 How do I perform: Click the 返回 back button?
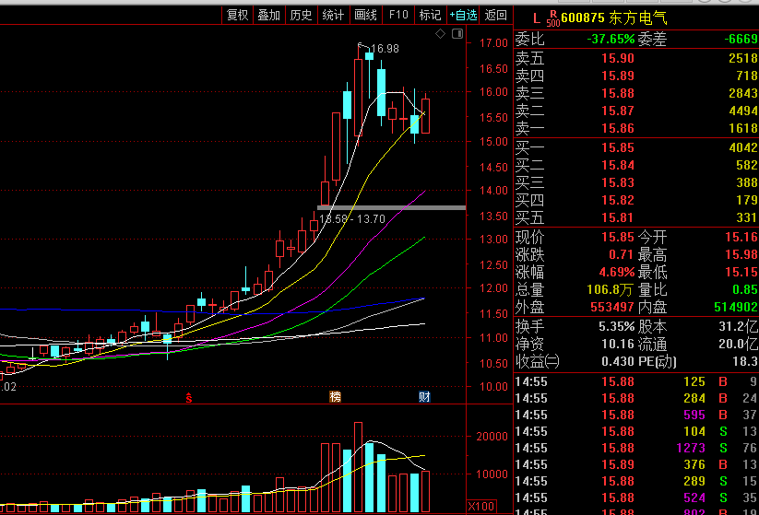click(496, 15)
